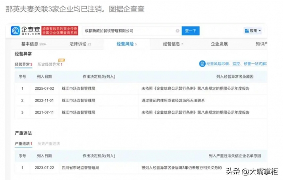This screenshot has width=283, height=180.
Task: Click 通过登记的住所或者经营场所无法联系 reason text
Action: click(x=173, y=101)
